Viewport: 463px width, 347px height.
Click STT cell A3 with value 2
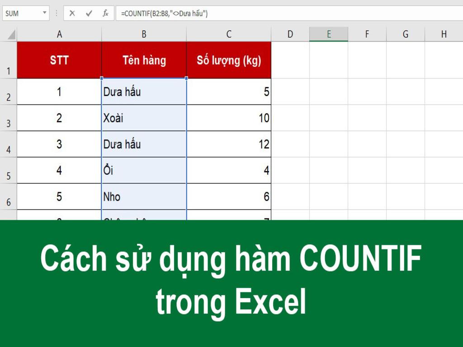pos(59,118)
